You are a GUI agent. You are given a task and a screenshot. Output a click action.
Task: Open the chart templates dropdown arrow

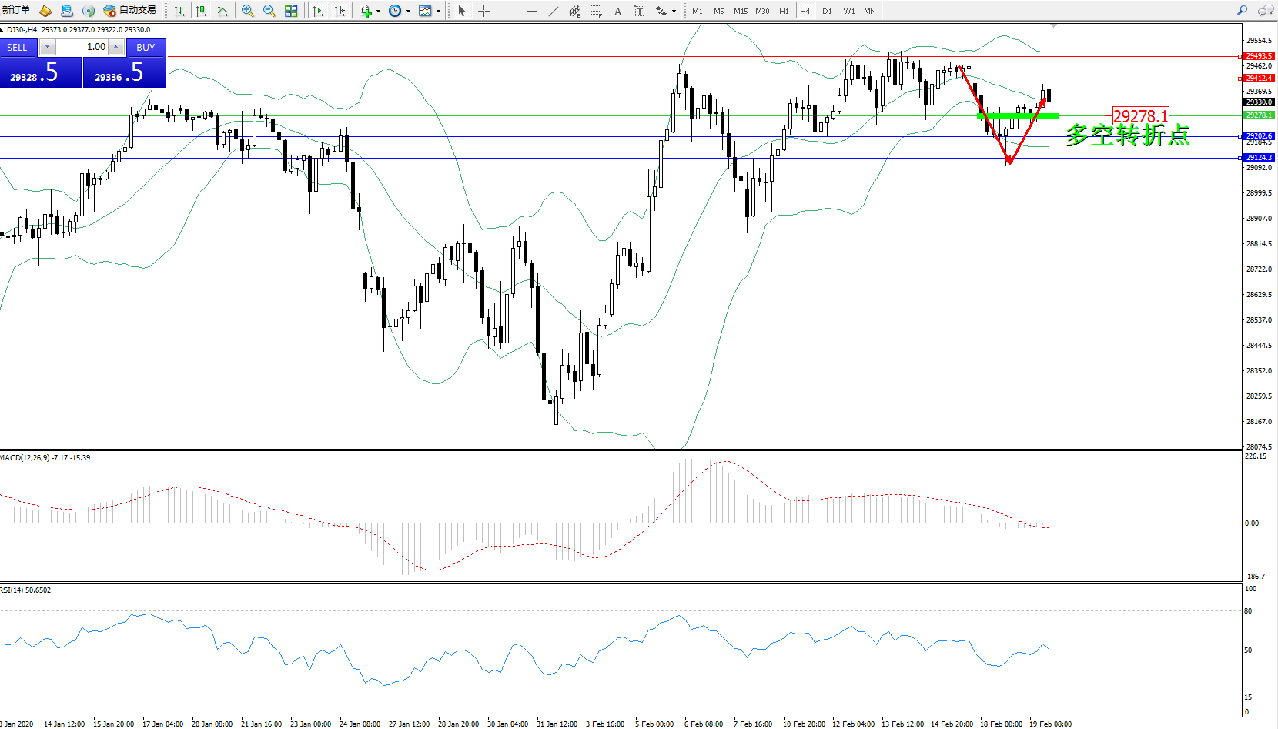pyautogui.click(x=438, y=11)
